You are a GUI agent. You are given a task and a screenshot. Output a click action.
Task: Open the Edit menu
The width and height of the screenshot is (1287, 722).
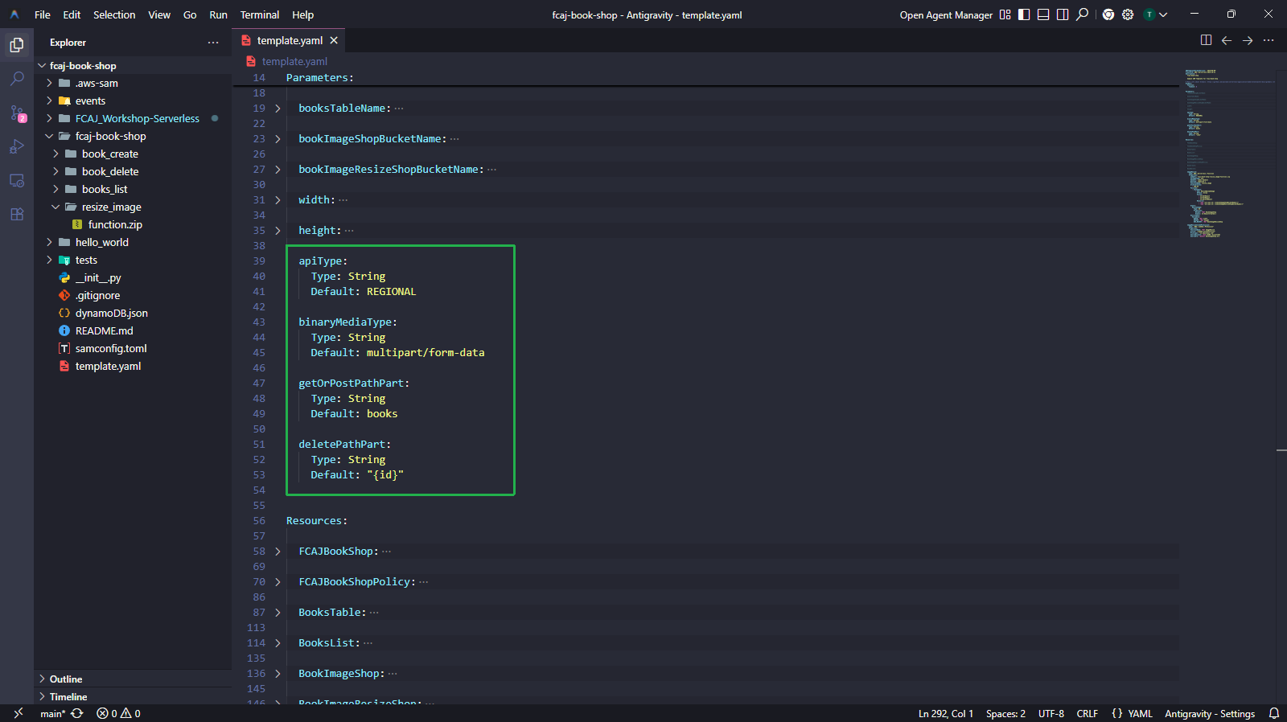tap(72, 14)
